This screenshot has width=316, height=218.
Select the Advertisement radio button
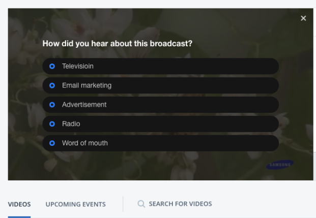coord(52,105)
